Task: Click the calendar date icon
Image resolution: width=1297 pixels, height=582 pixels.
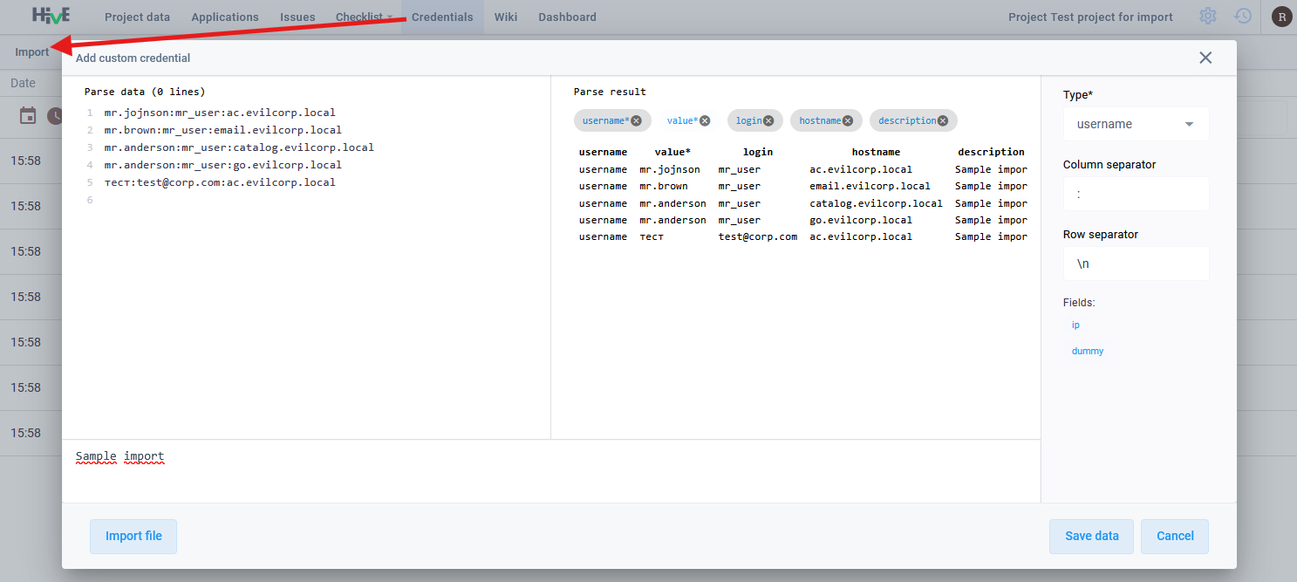Action: pyautogui.click(x=28, y=115)
